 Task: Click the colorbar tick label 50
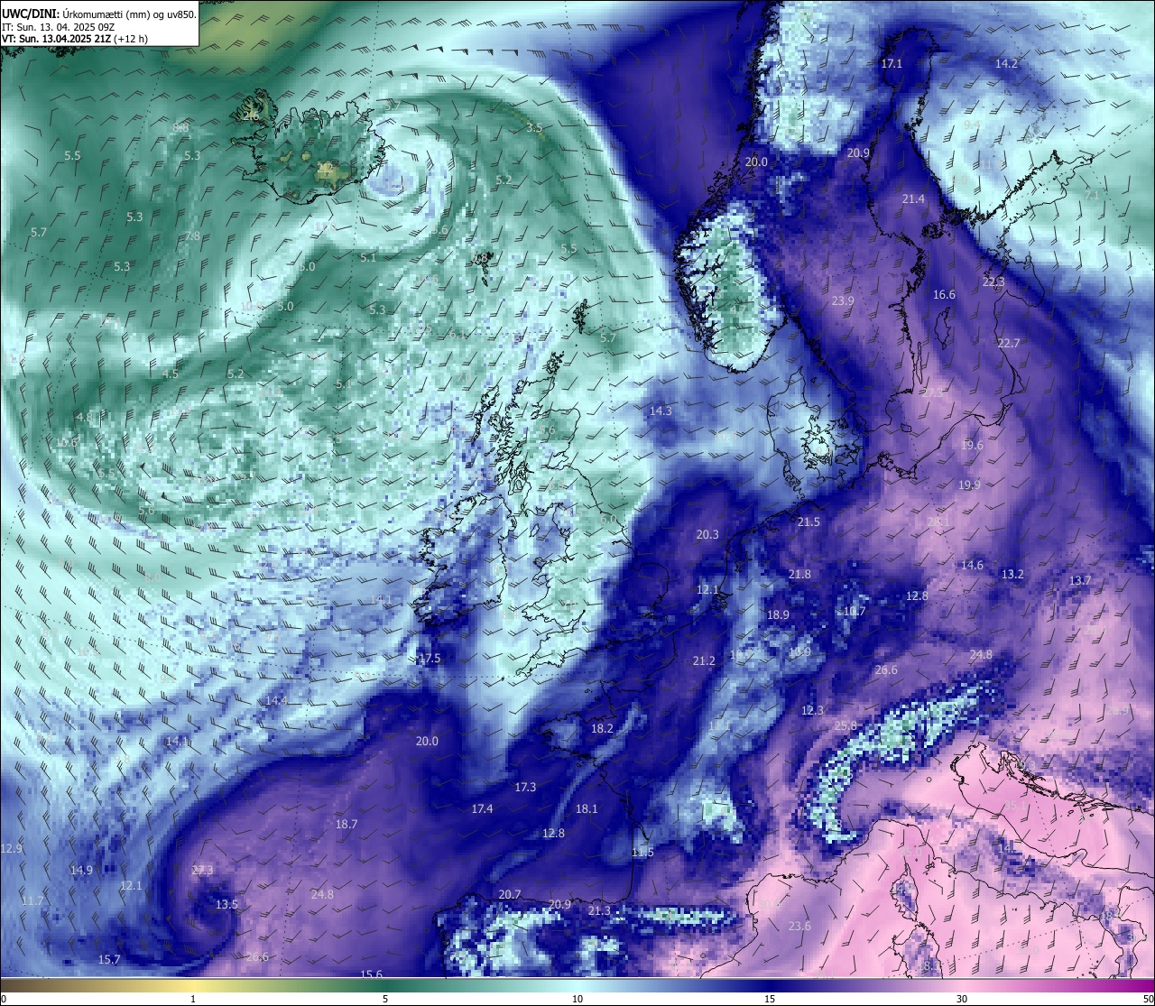click(1148, 999)
